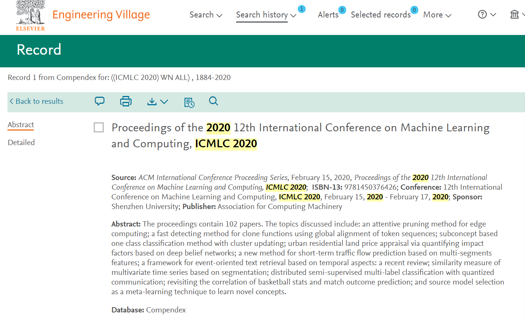Image resolution: width=525 pixels, height=318 pixels.
Task: Expand the download options chevron
Action: coord(164,102)
